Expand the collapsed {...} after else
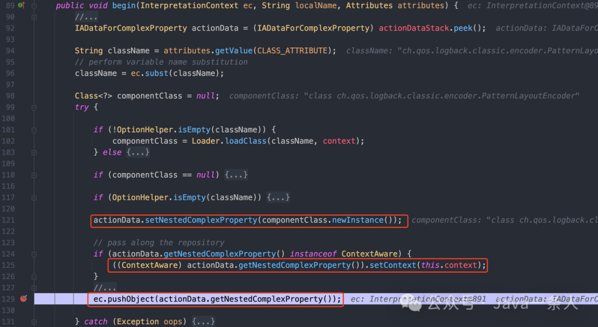This screenshot has height=327, width=598. 138,153
